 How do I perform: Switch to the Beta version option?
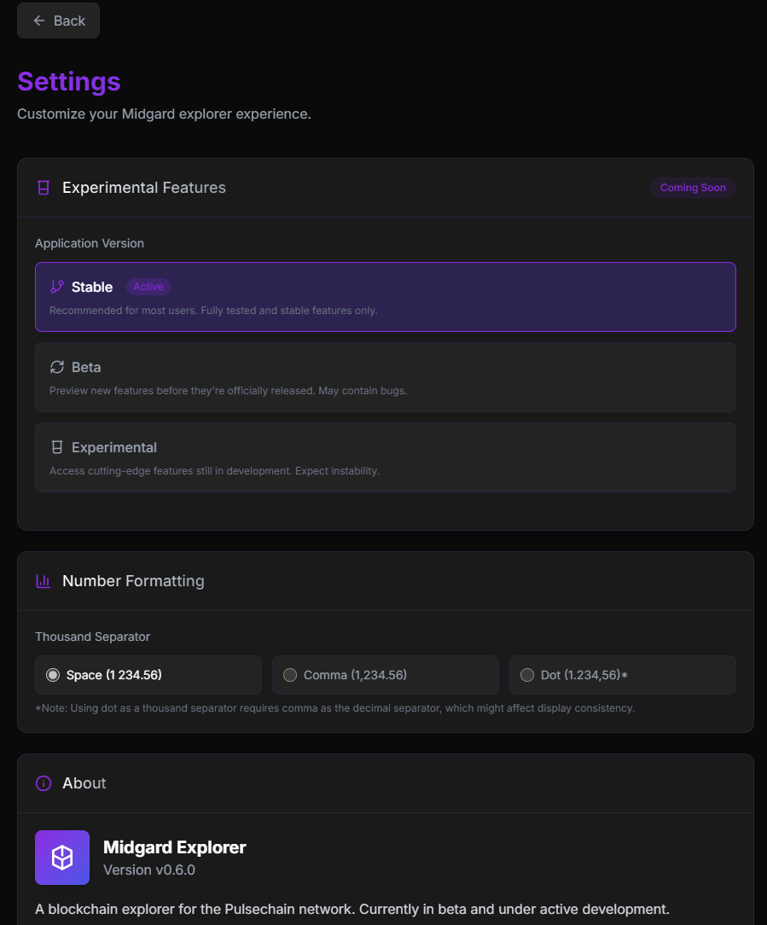point(386,377)
